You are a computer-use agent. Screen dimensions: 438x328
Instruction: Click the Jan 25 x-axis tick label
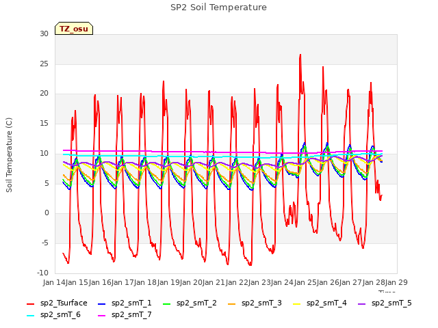click(x=306, y=282)
